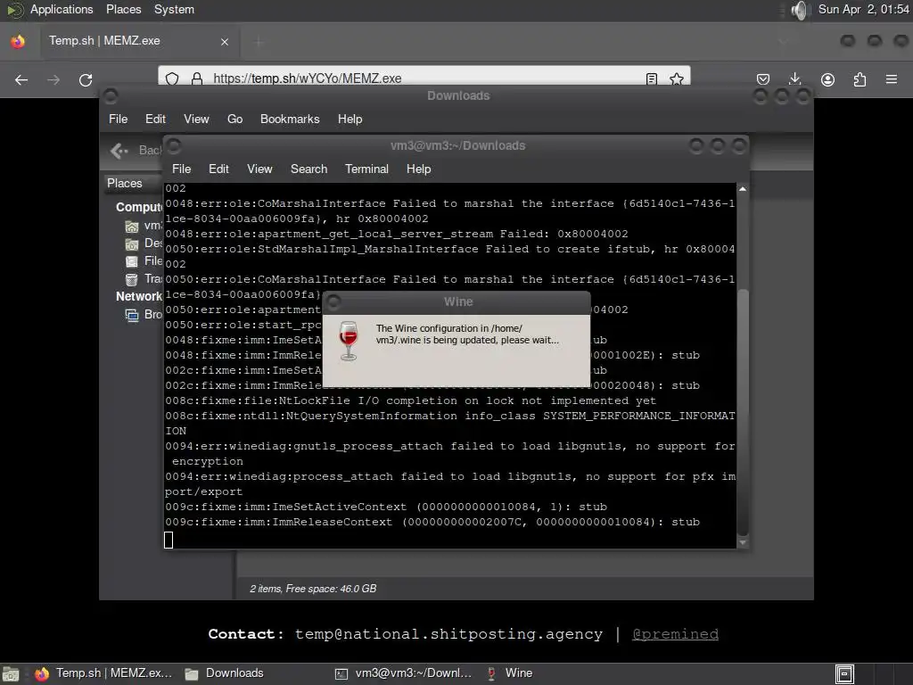
Task: Open Firefox hamburger application menu
Action: point(892,79)
